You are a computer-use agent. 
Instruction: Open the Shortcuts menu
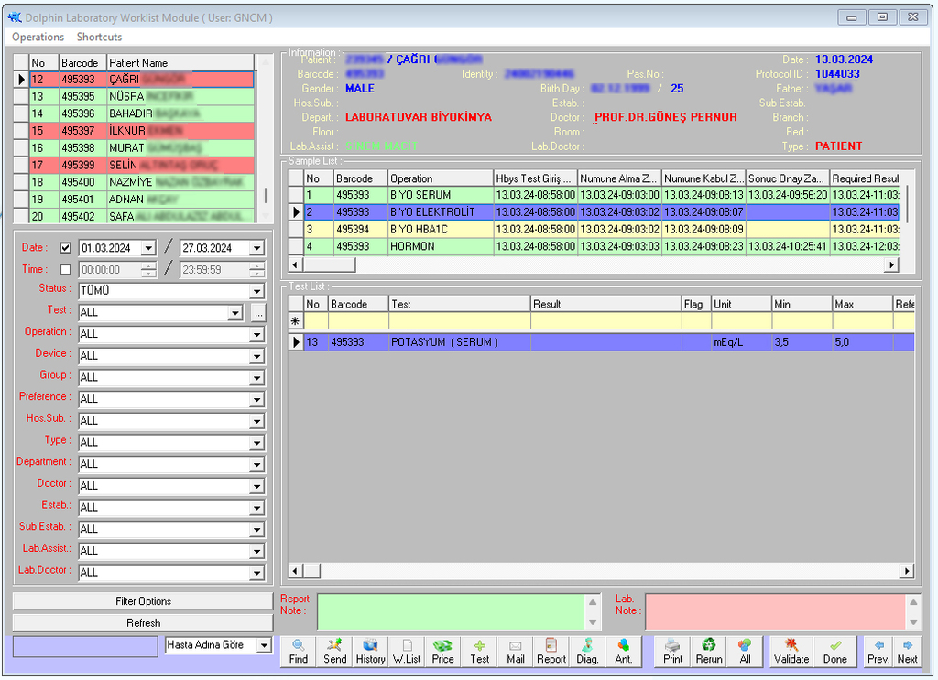tap(99, 37)
